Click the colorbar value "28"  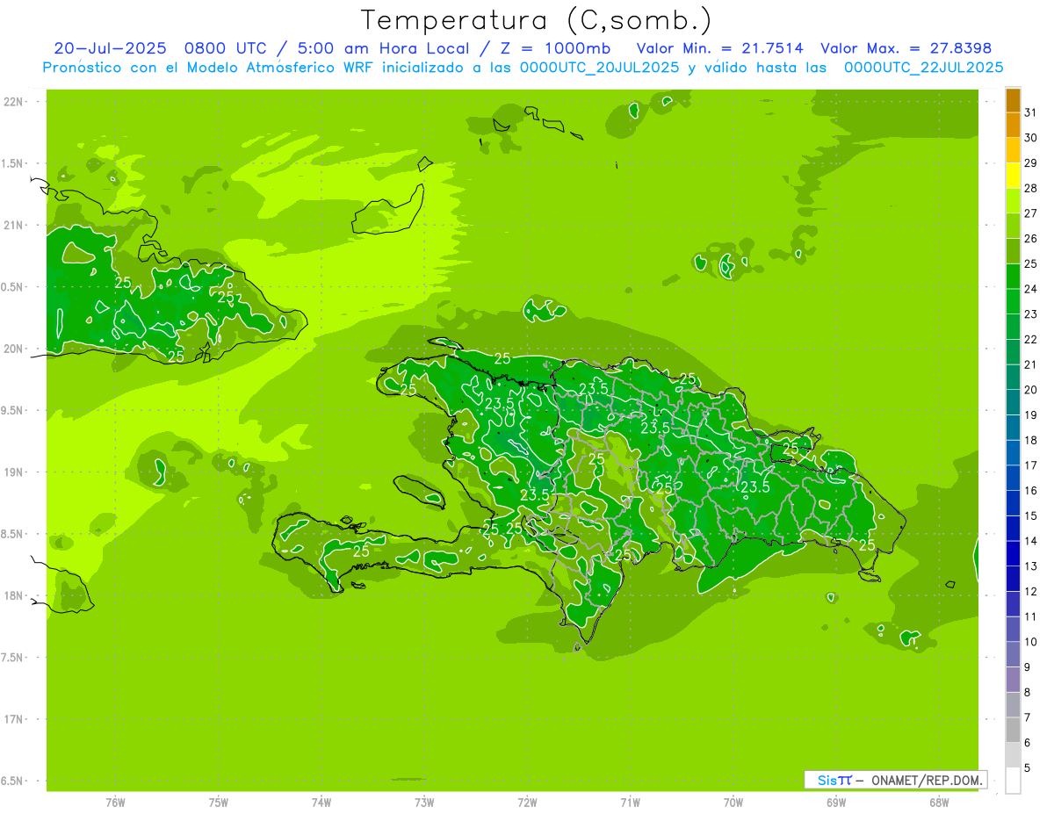1030,188
